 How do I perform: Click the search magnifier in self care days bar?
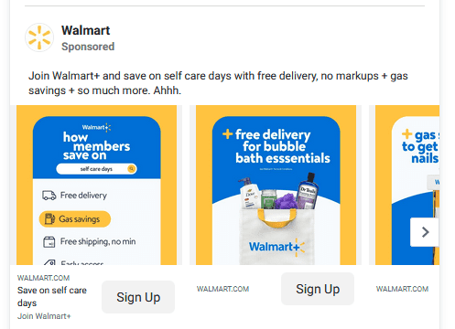tap(132, 168)
